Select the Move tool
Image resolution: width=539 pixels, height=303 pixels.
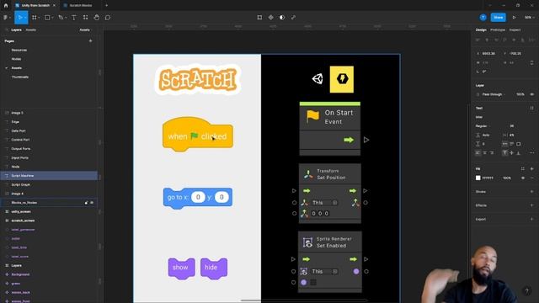pos(20,18)
